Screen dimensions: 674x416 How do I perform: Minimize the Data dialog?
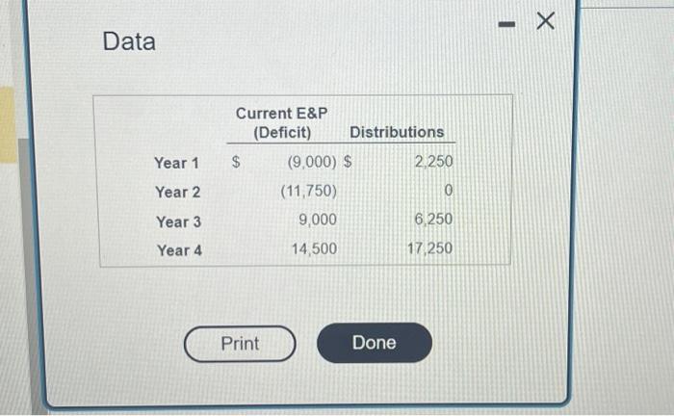(506, 24)
